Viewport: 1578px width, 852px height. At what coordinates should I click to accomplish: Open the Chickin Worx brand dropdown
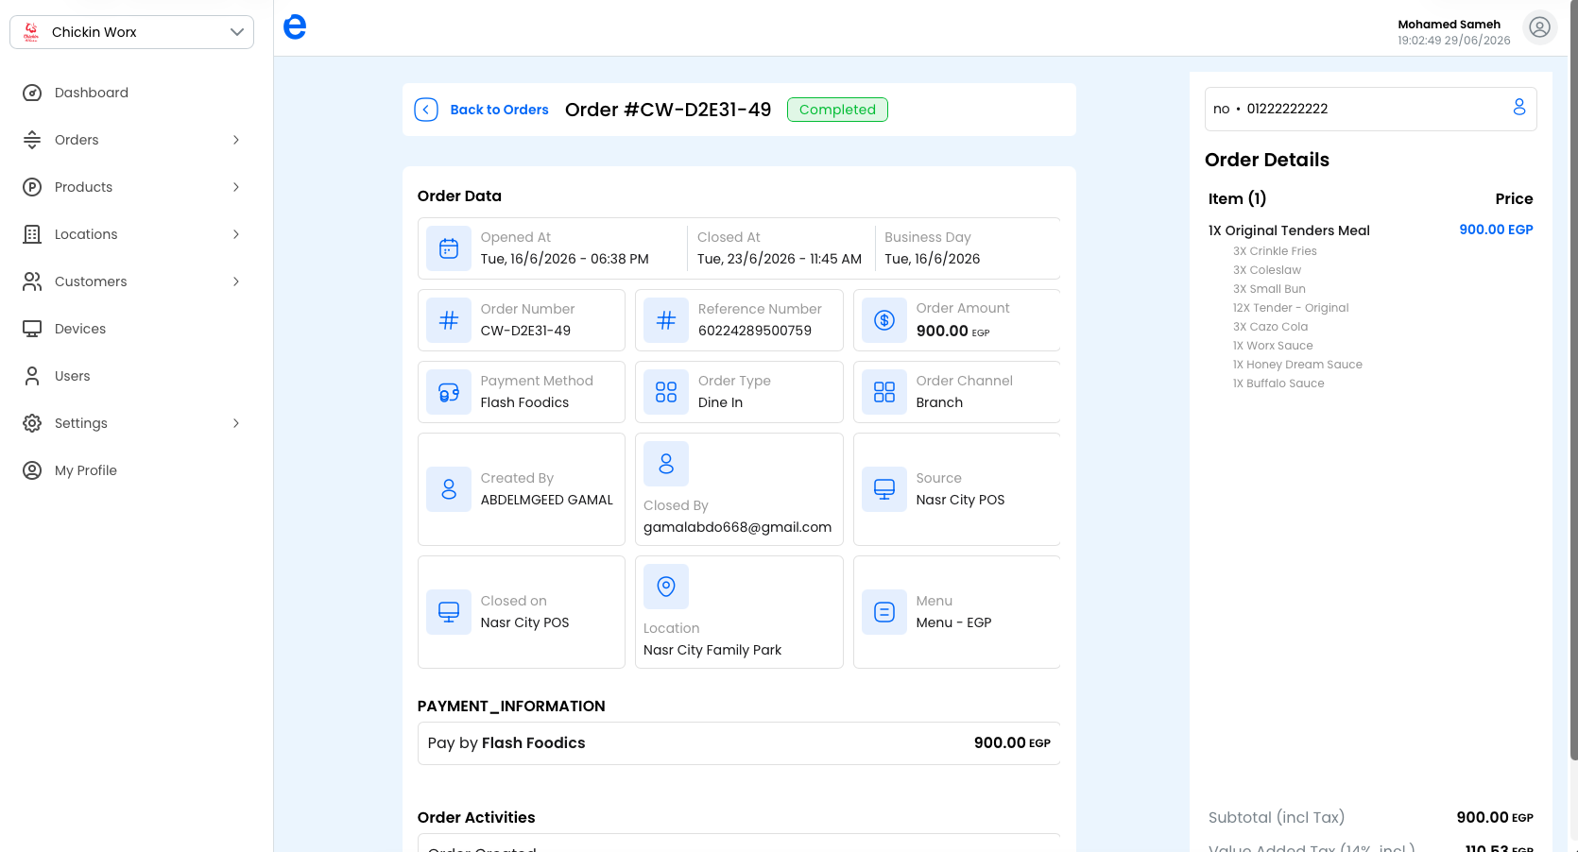pos(131,32)
